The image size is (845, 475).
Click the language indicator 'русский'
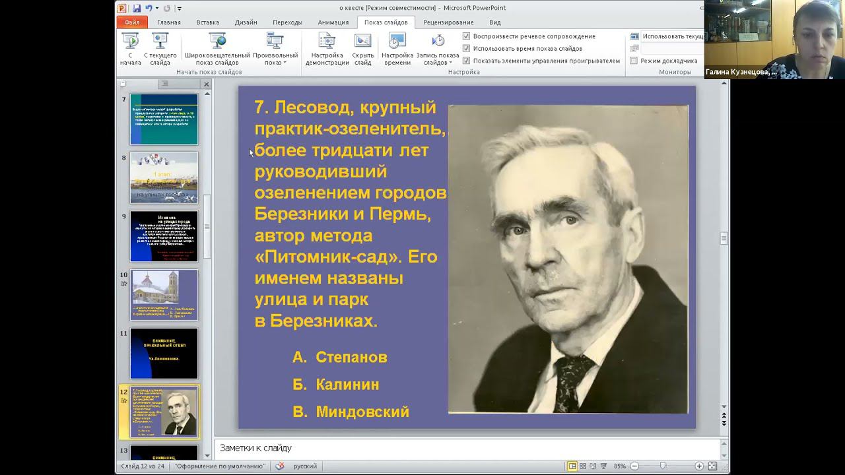click(305, 466)
